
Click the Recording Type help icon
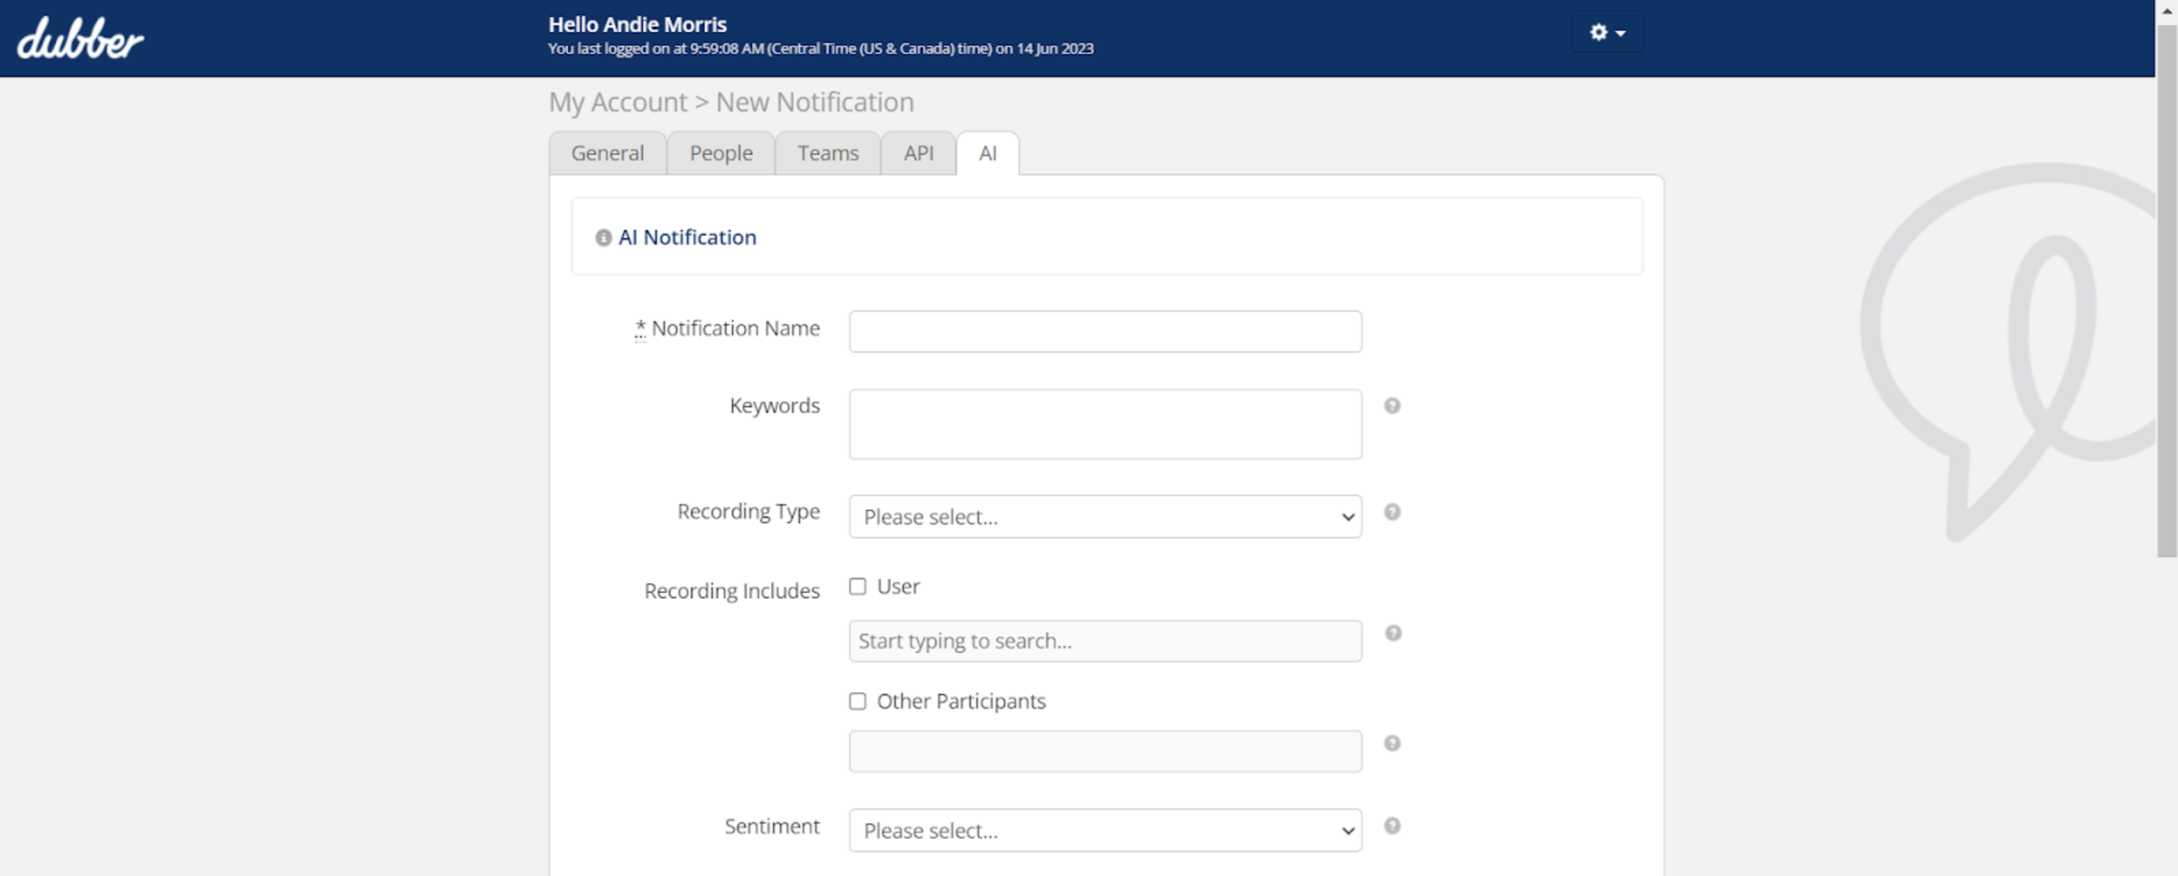[x=1391, y=512]
